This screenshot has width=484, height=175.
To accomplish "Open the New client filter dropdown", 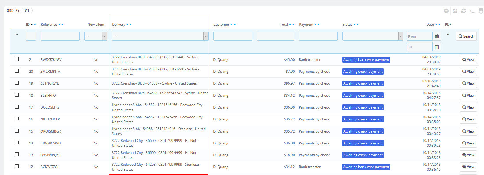I will [x=96, y=36].
